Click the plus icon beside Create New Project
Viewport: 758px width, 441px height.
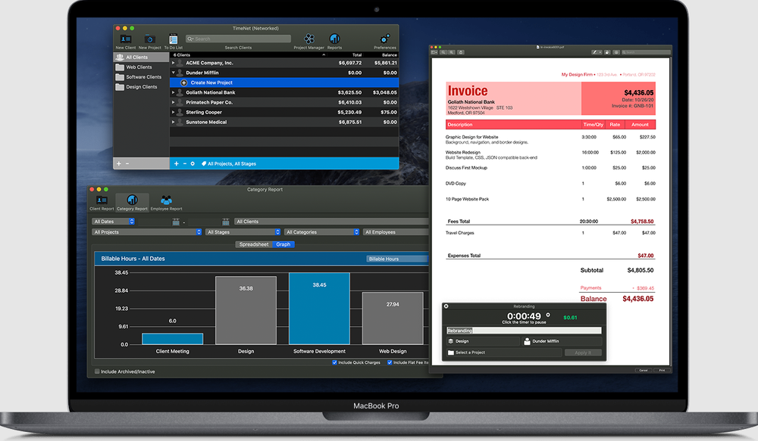[183, 82]
